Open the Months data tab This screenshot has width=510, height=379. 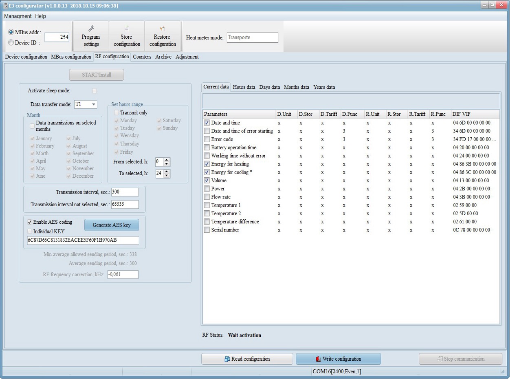(x=296, y=87)
